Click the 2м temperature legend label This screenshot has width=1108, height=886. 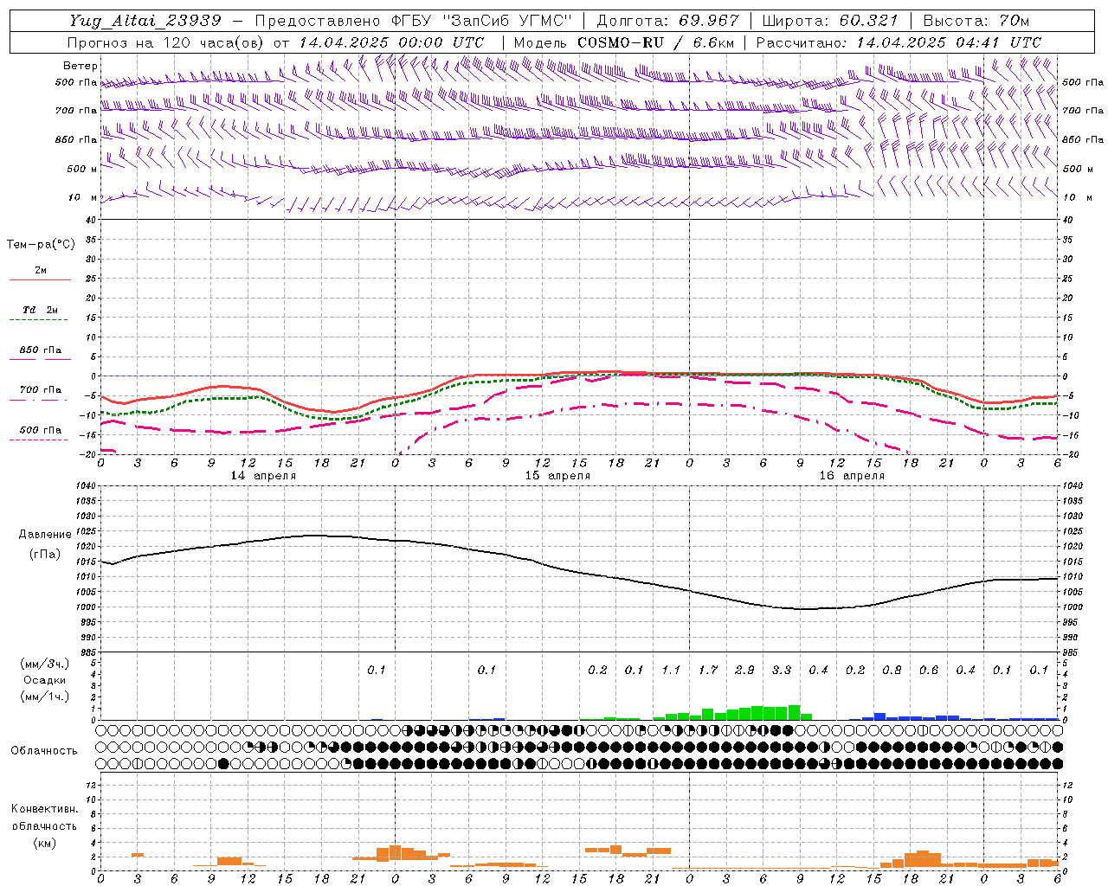tap(41, 270)
